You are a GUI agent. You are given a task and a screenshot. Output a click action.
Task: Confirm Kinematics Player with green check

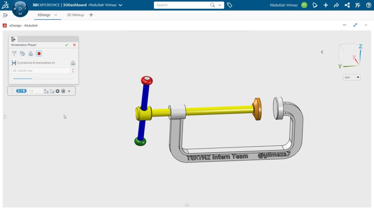(x=67, y=45)
